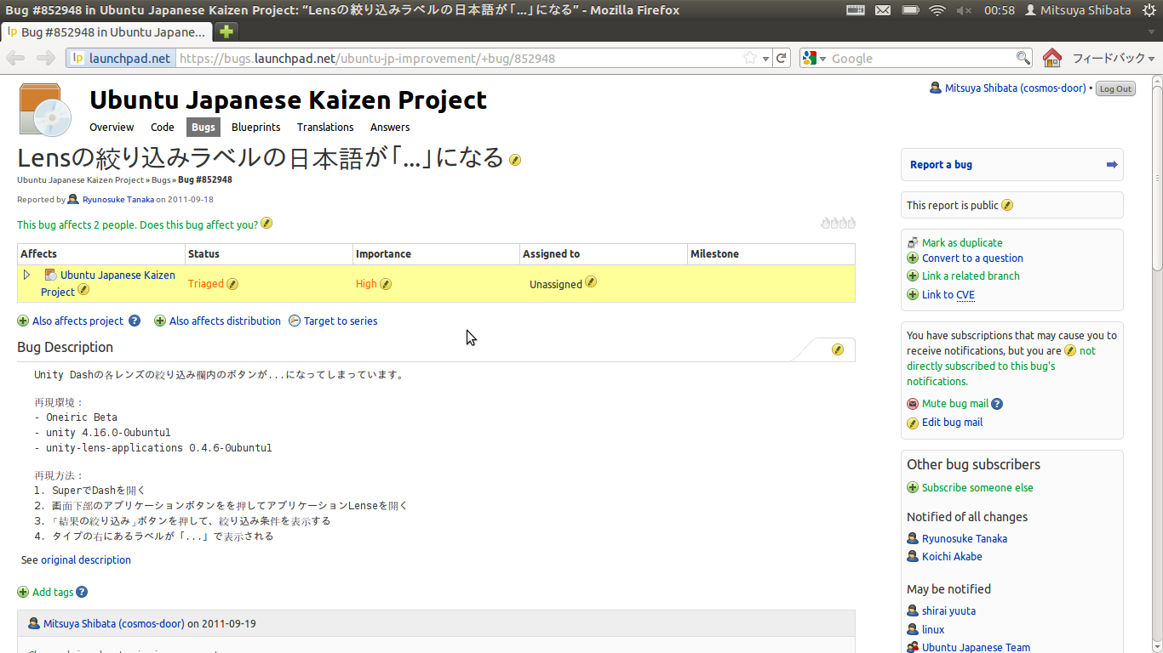Open the keyboard input indicator
The image size is (1163, 653).
856,10
